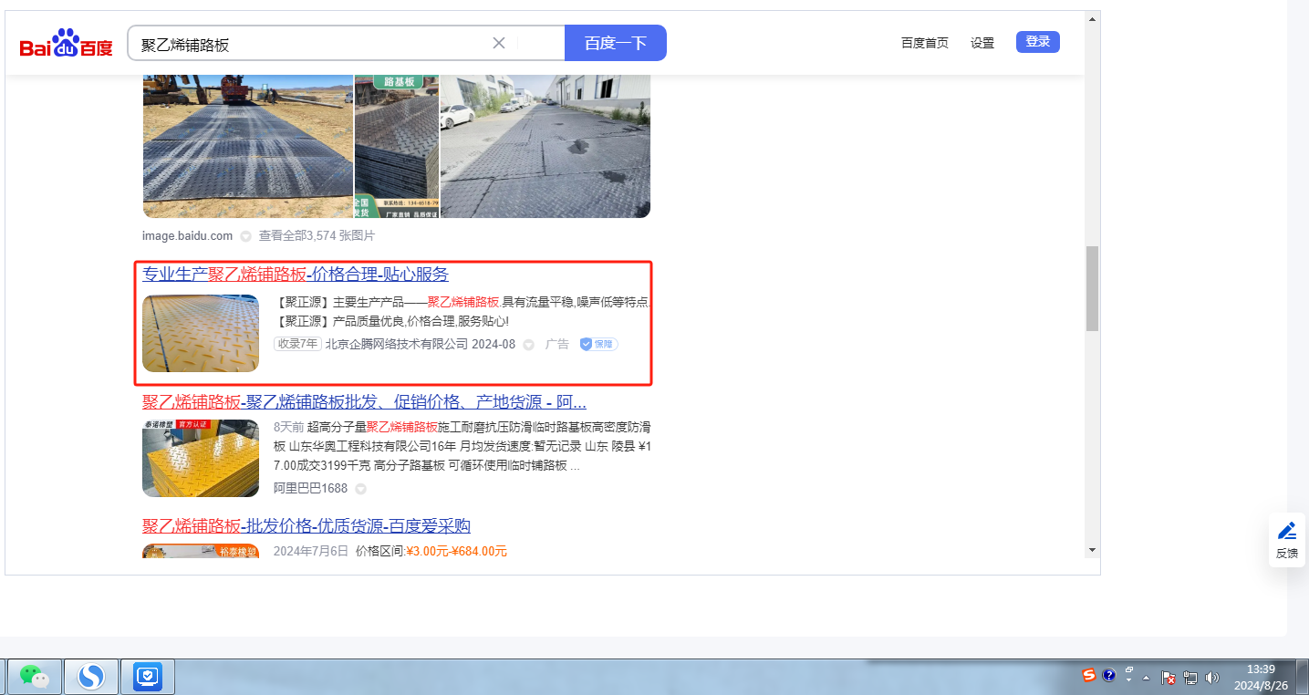Click the Sogou input method tray icon
Image resolution: width=1309 pixels, height=695 pixels.
pos(1089,675)
